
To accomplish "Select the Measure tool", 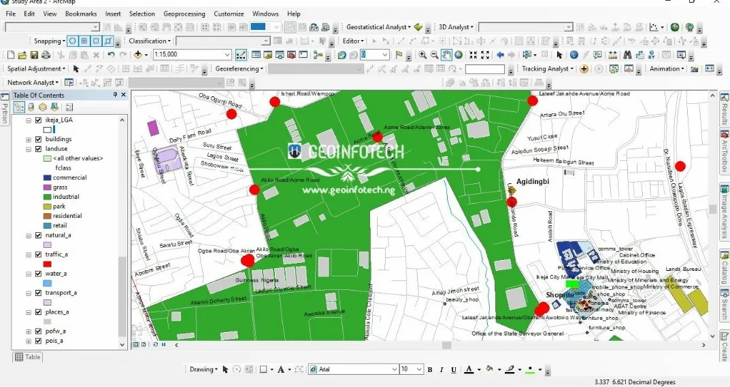I will pos(613,55).
